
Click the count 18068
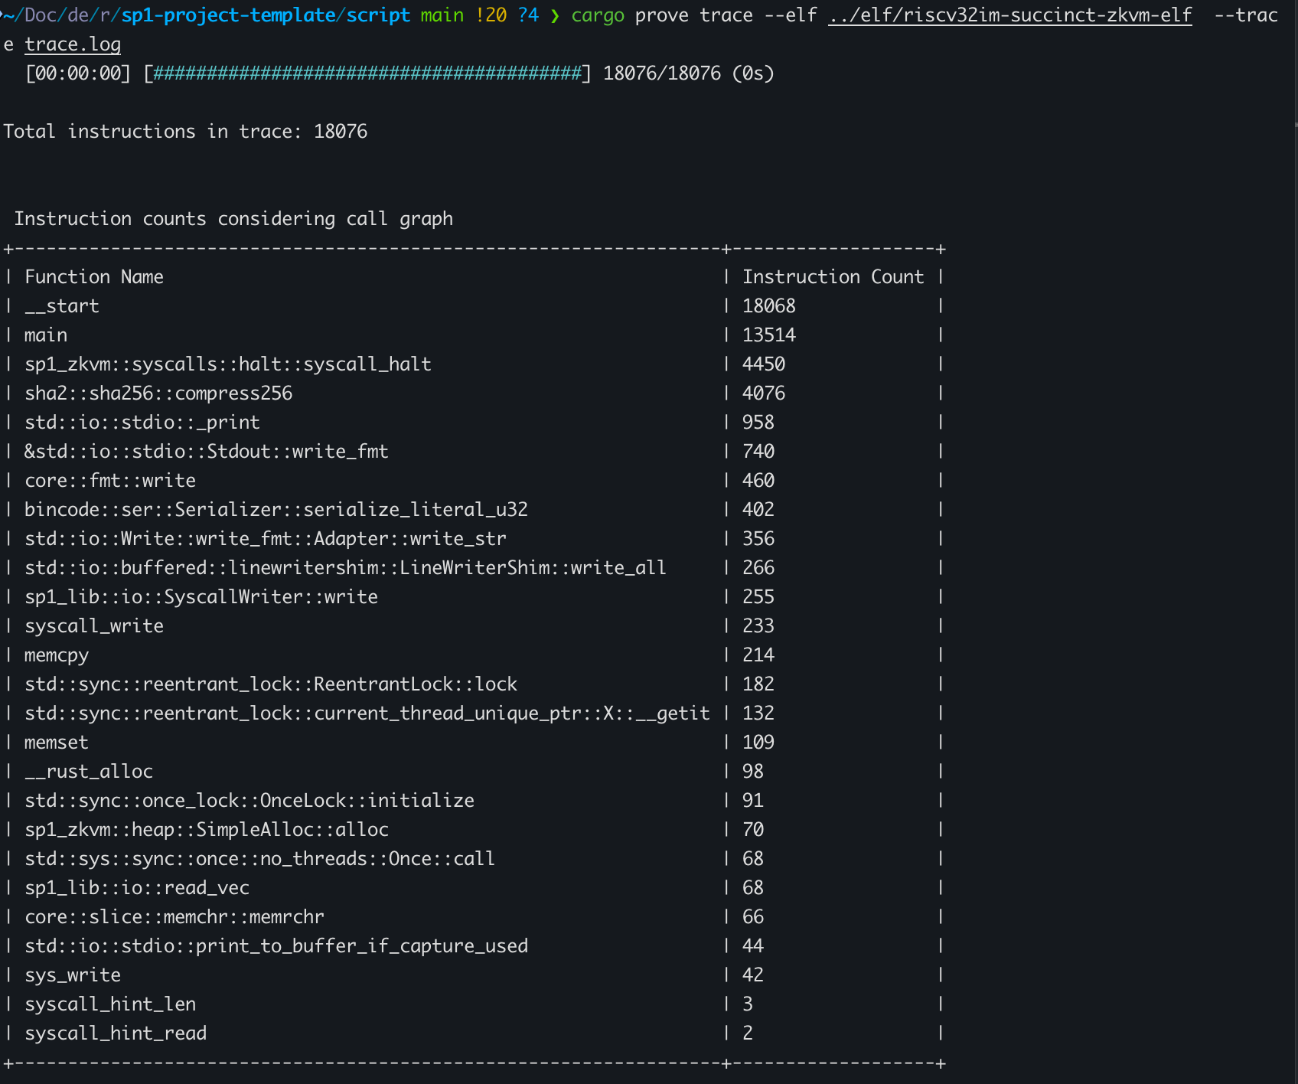[769, 306]
